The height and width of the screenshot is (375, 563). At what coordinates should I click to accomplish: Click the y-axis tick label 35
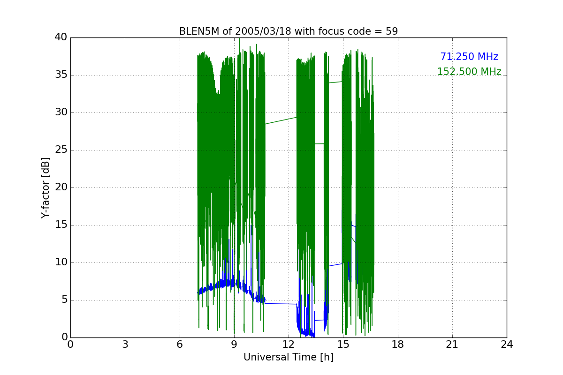[x=61, y=75]
